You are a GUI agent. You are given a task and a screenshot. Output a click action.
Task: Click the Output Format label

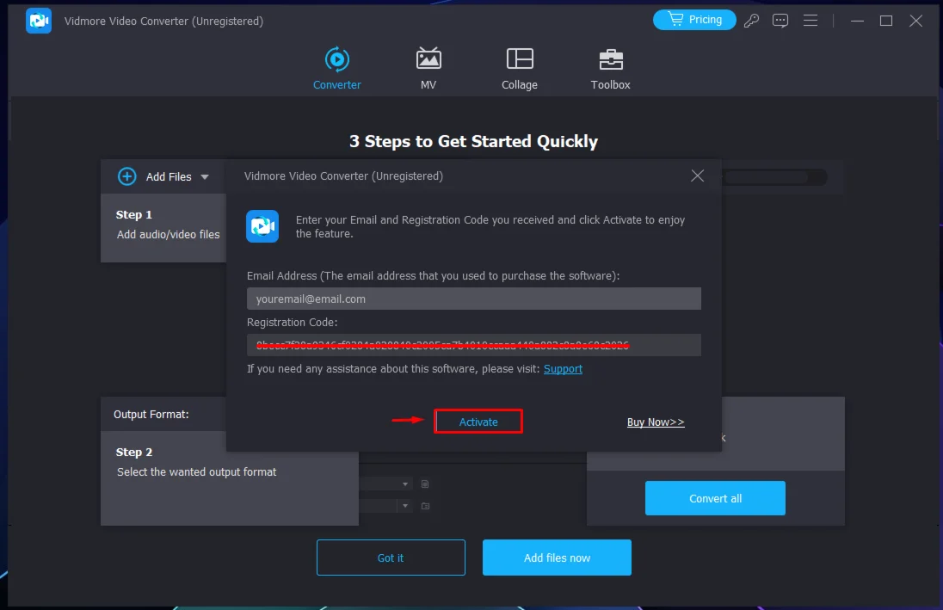(x=151, y=415)
